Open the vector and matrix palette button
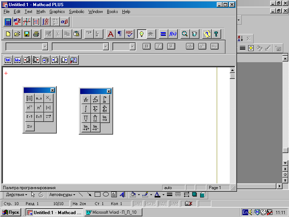This screenshot has height=217, width=289. pyautogui.click(x=36, y=22)
